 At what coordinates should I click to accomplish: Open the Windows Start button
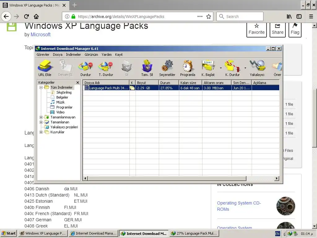[9, 233]
